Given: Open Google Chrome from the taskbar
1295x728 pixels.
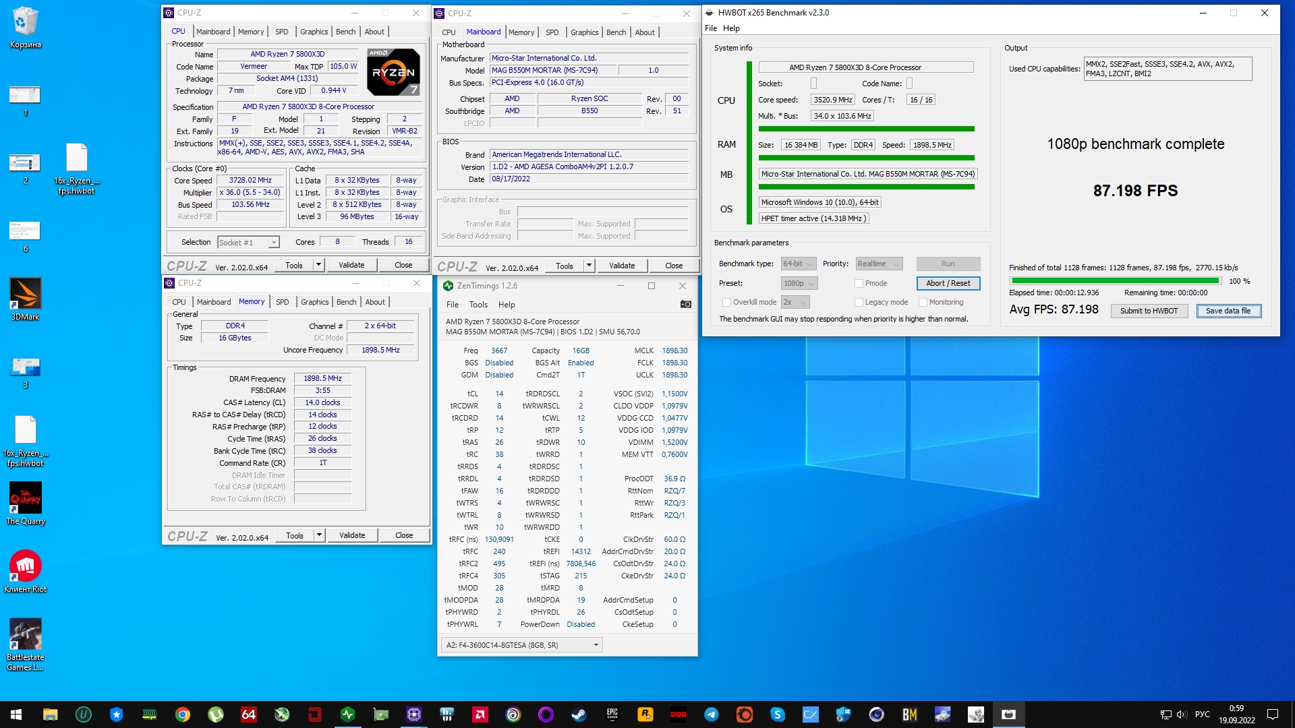Looking at the screenshot, I should (183, 715).
